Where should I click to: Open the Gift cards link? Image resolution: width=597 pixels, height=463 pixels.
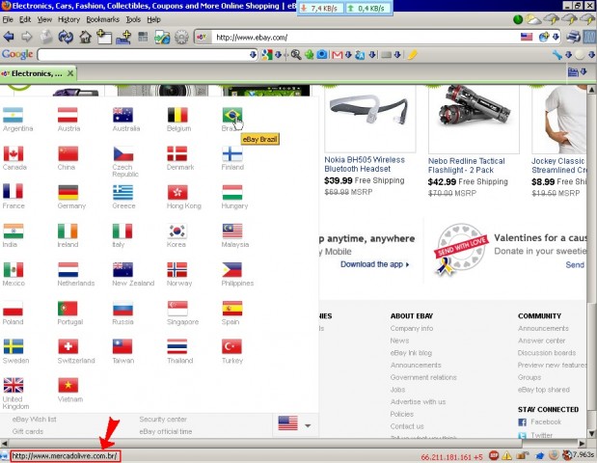point(27,431)
